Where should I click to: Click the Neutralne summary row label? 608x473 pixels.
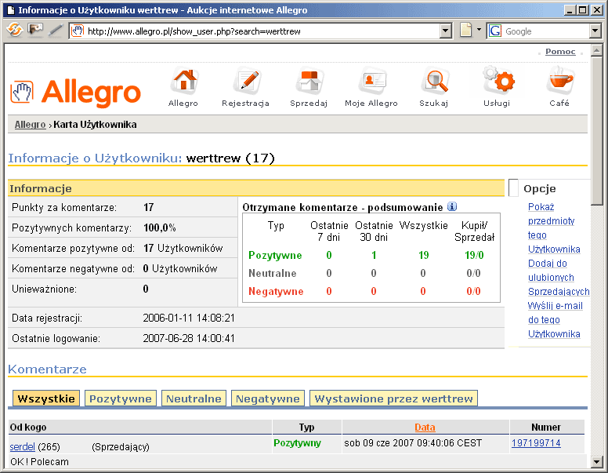coord(272,274)
